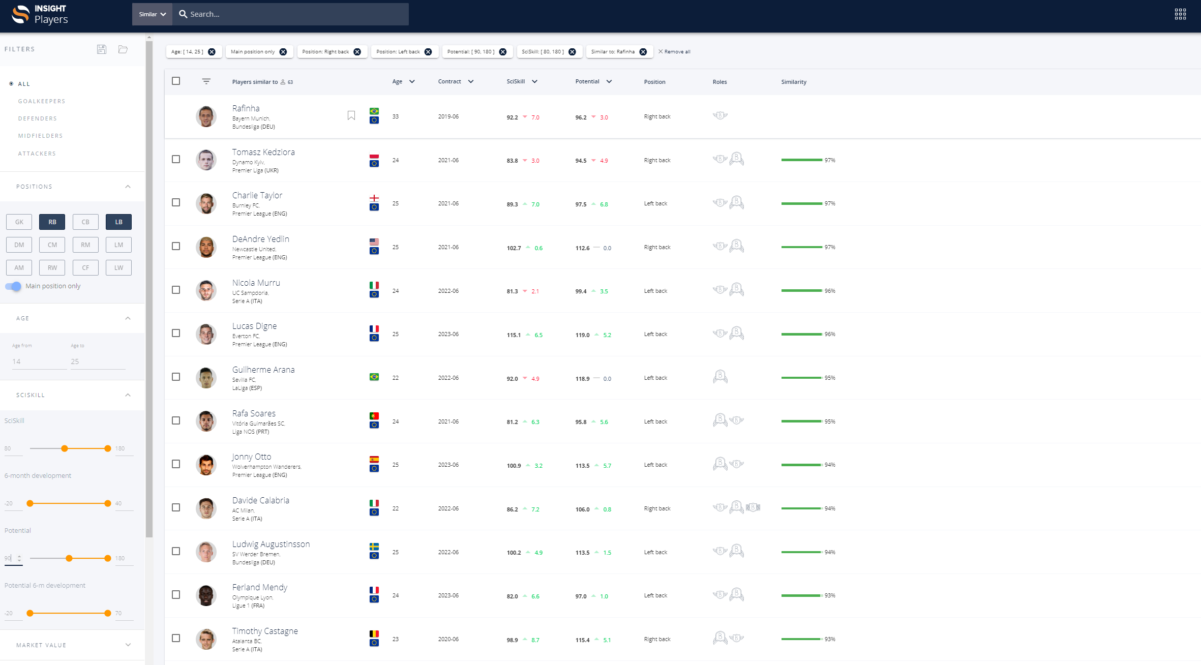Click Rafinha's role badge icon

click(720, 115)
